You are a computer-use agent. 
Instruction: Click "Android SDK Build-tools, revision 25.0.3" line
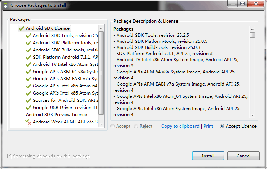(157, 47)
